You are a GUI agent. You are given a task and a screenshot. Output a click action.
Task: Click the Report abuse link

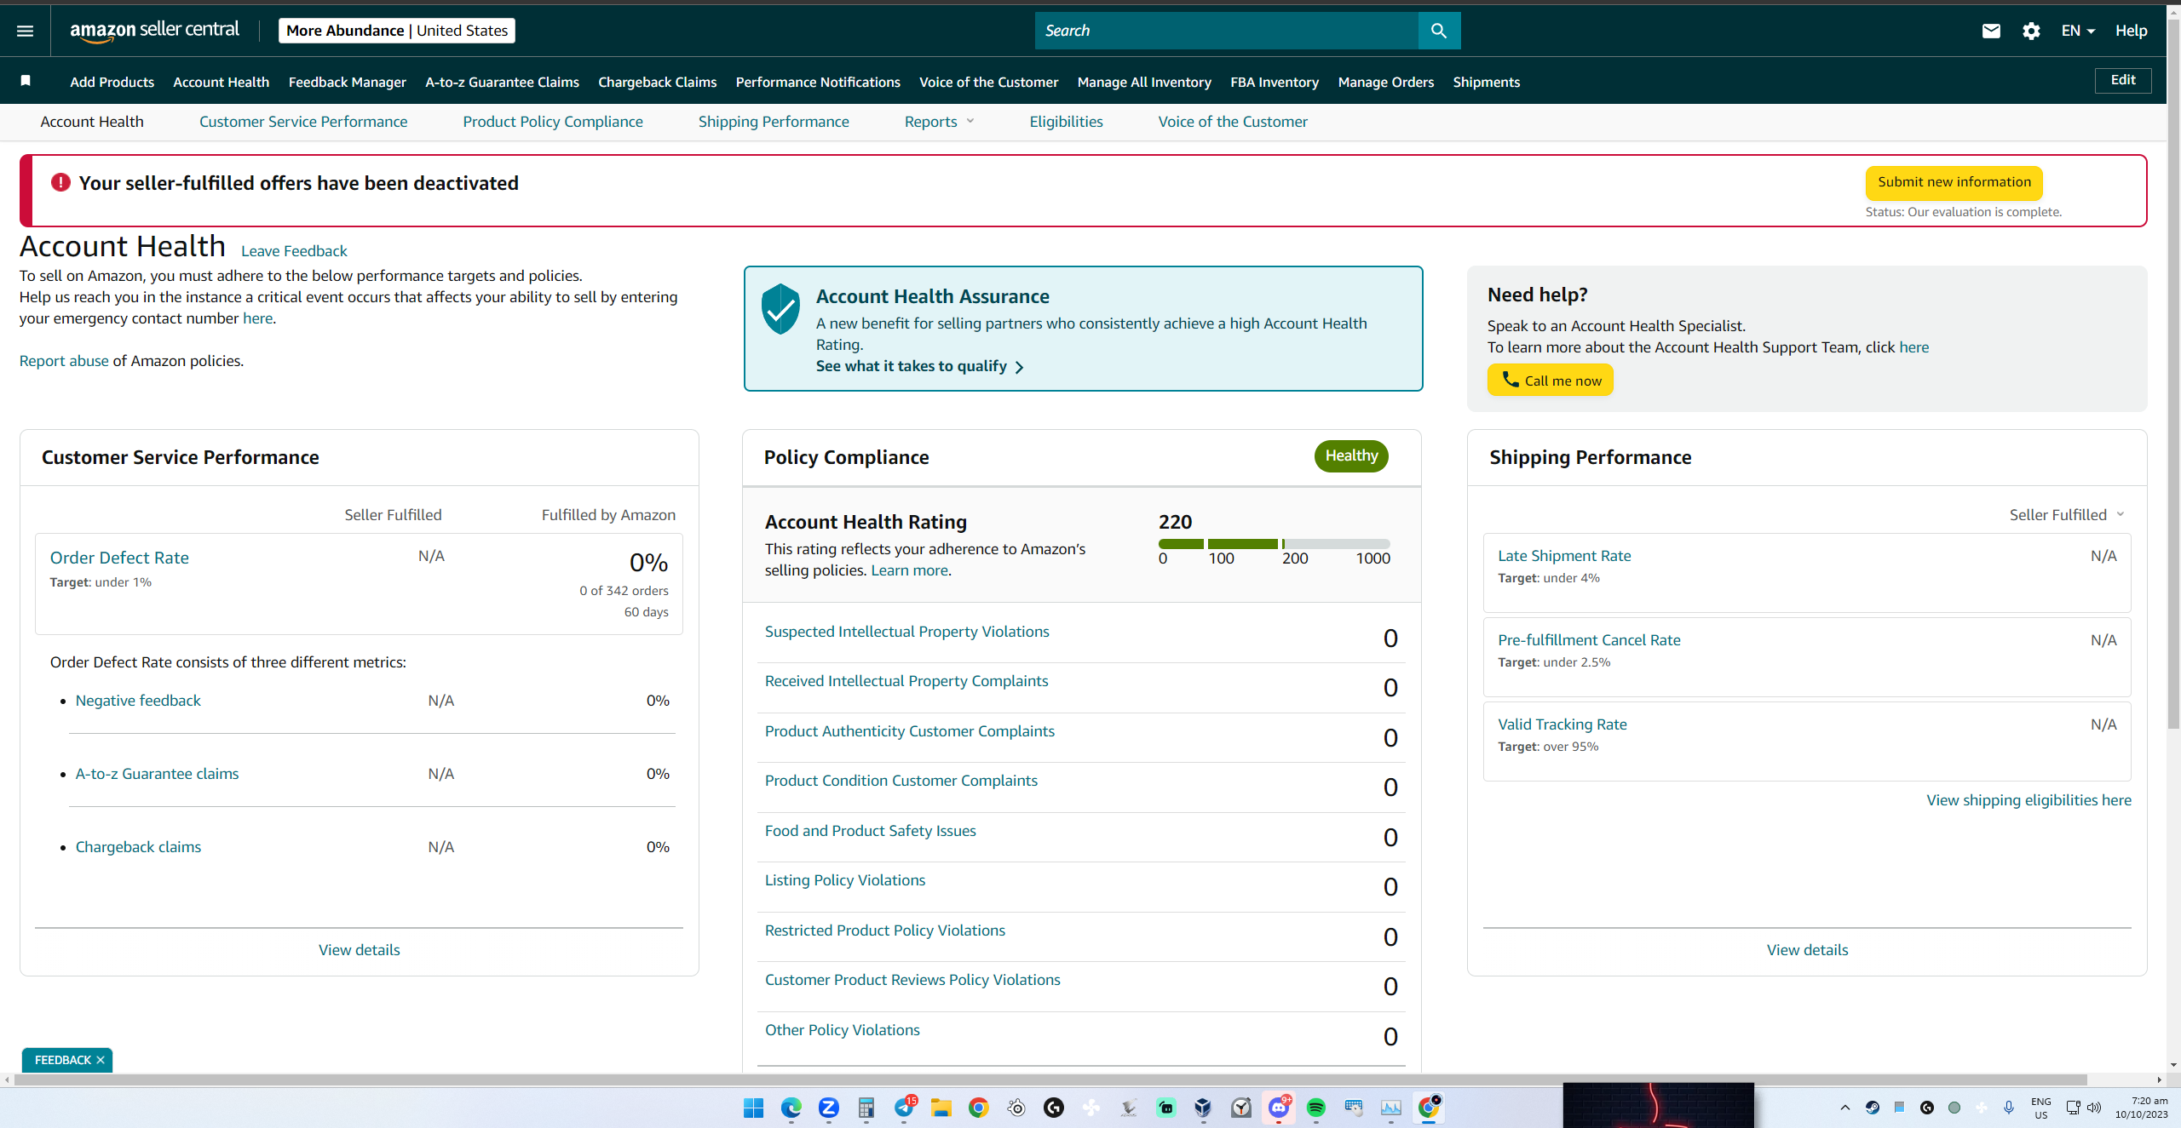point(64,361)
